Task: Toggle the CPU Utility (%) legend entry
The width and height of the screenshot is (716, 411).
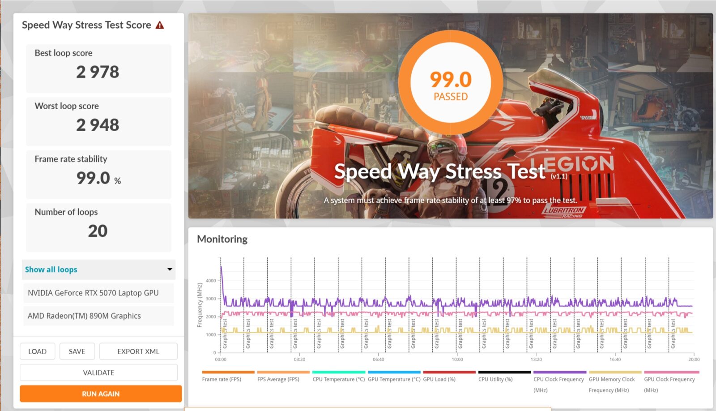Action: tap(495, 379)
